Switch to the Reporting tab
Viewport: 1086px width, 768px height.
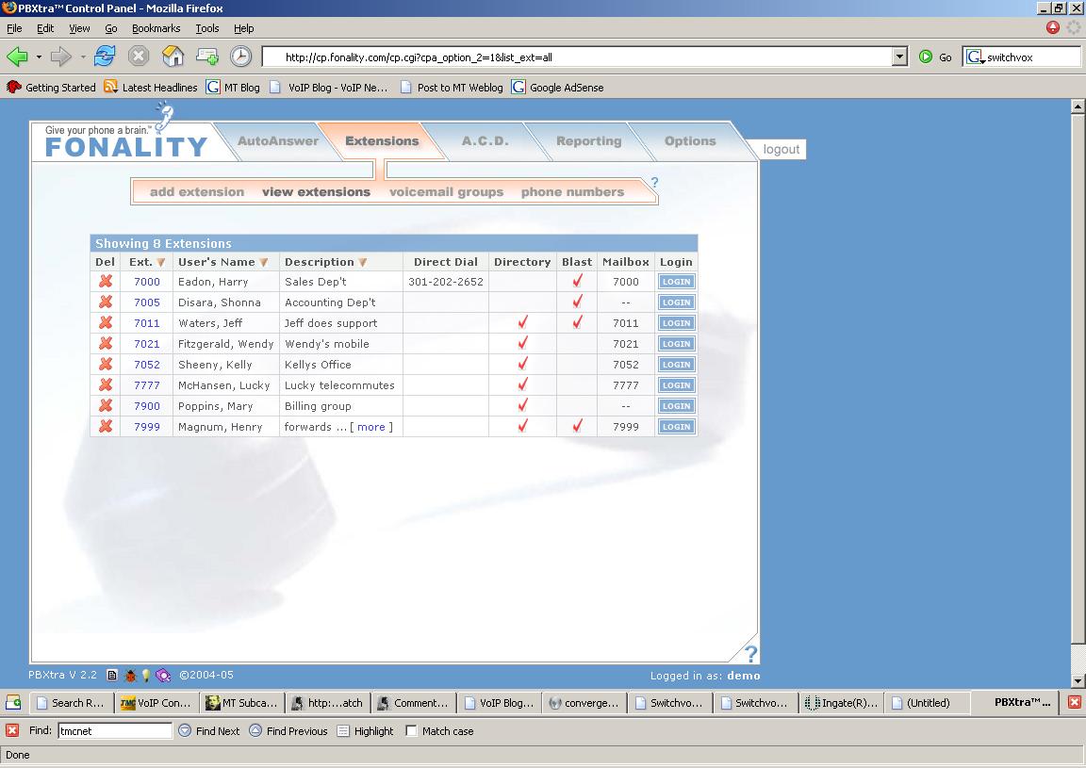click(x=588, y=141)
